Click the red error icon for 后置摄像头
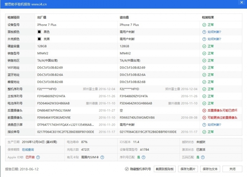Image resolution: width=247 pixels, height=177 pixels. [204, 111]
